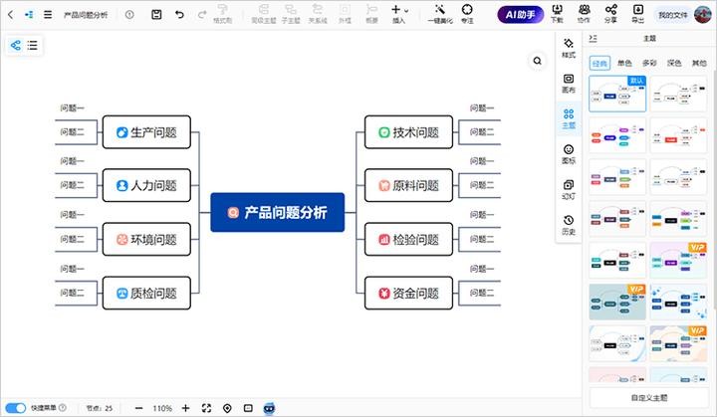Expand the 插入 insert dropdown
The width and height of the screenshot is (717, 417).
click(x=399, y=14)
